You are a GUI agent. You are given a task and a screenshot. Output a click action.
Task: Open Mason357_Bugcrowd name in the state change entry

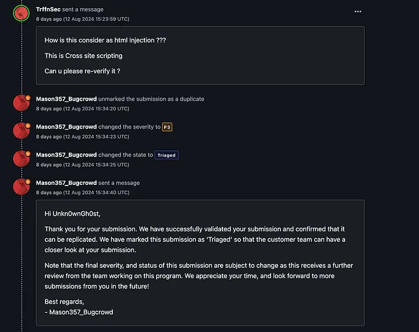click(x=66, y=155)
